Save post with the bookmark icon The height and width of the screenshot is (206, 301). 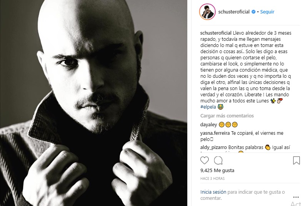296,161
